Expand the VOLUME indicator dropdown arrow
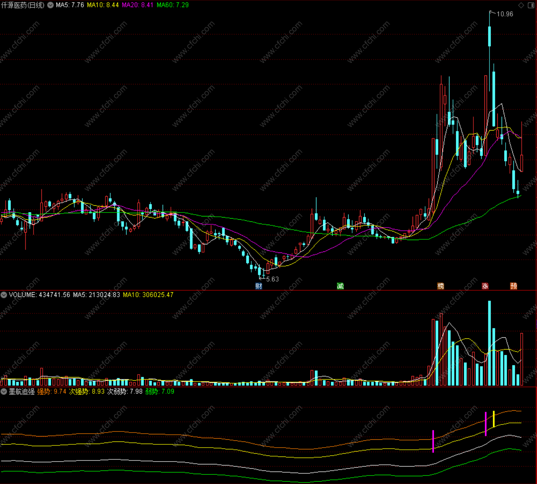This screenshot has width=537, height=484. 4,295
